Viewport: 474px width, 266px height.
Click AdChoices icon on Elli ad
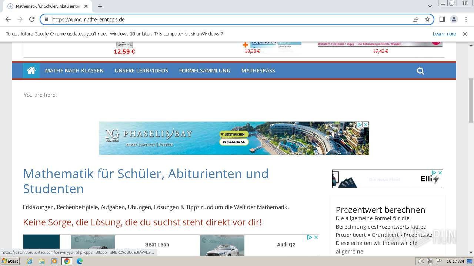(x=434, y=173)
